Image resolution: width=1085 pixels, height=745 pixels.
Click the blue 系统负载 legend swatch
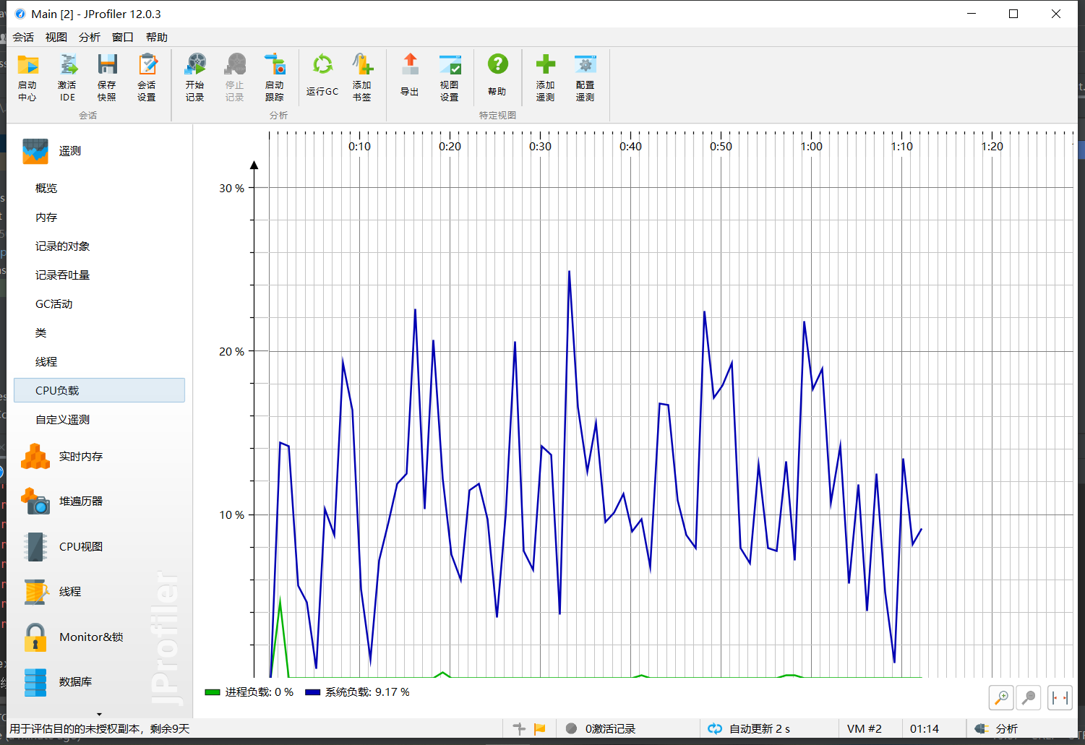coord(312,692)
